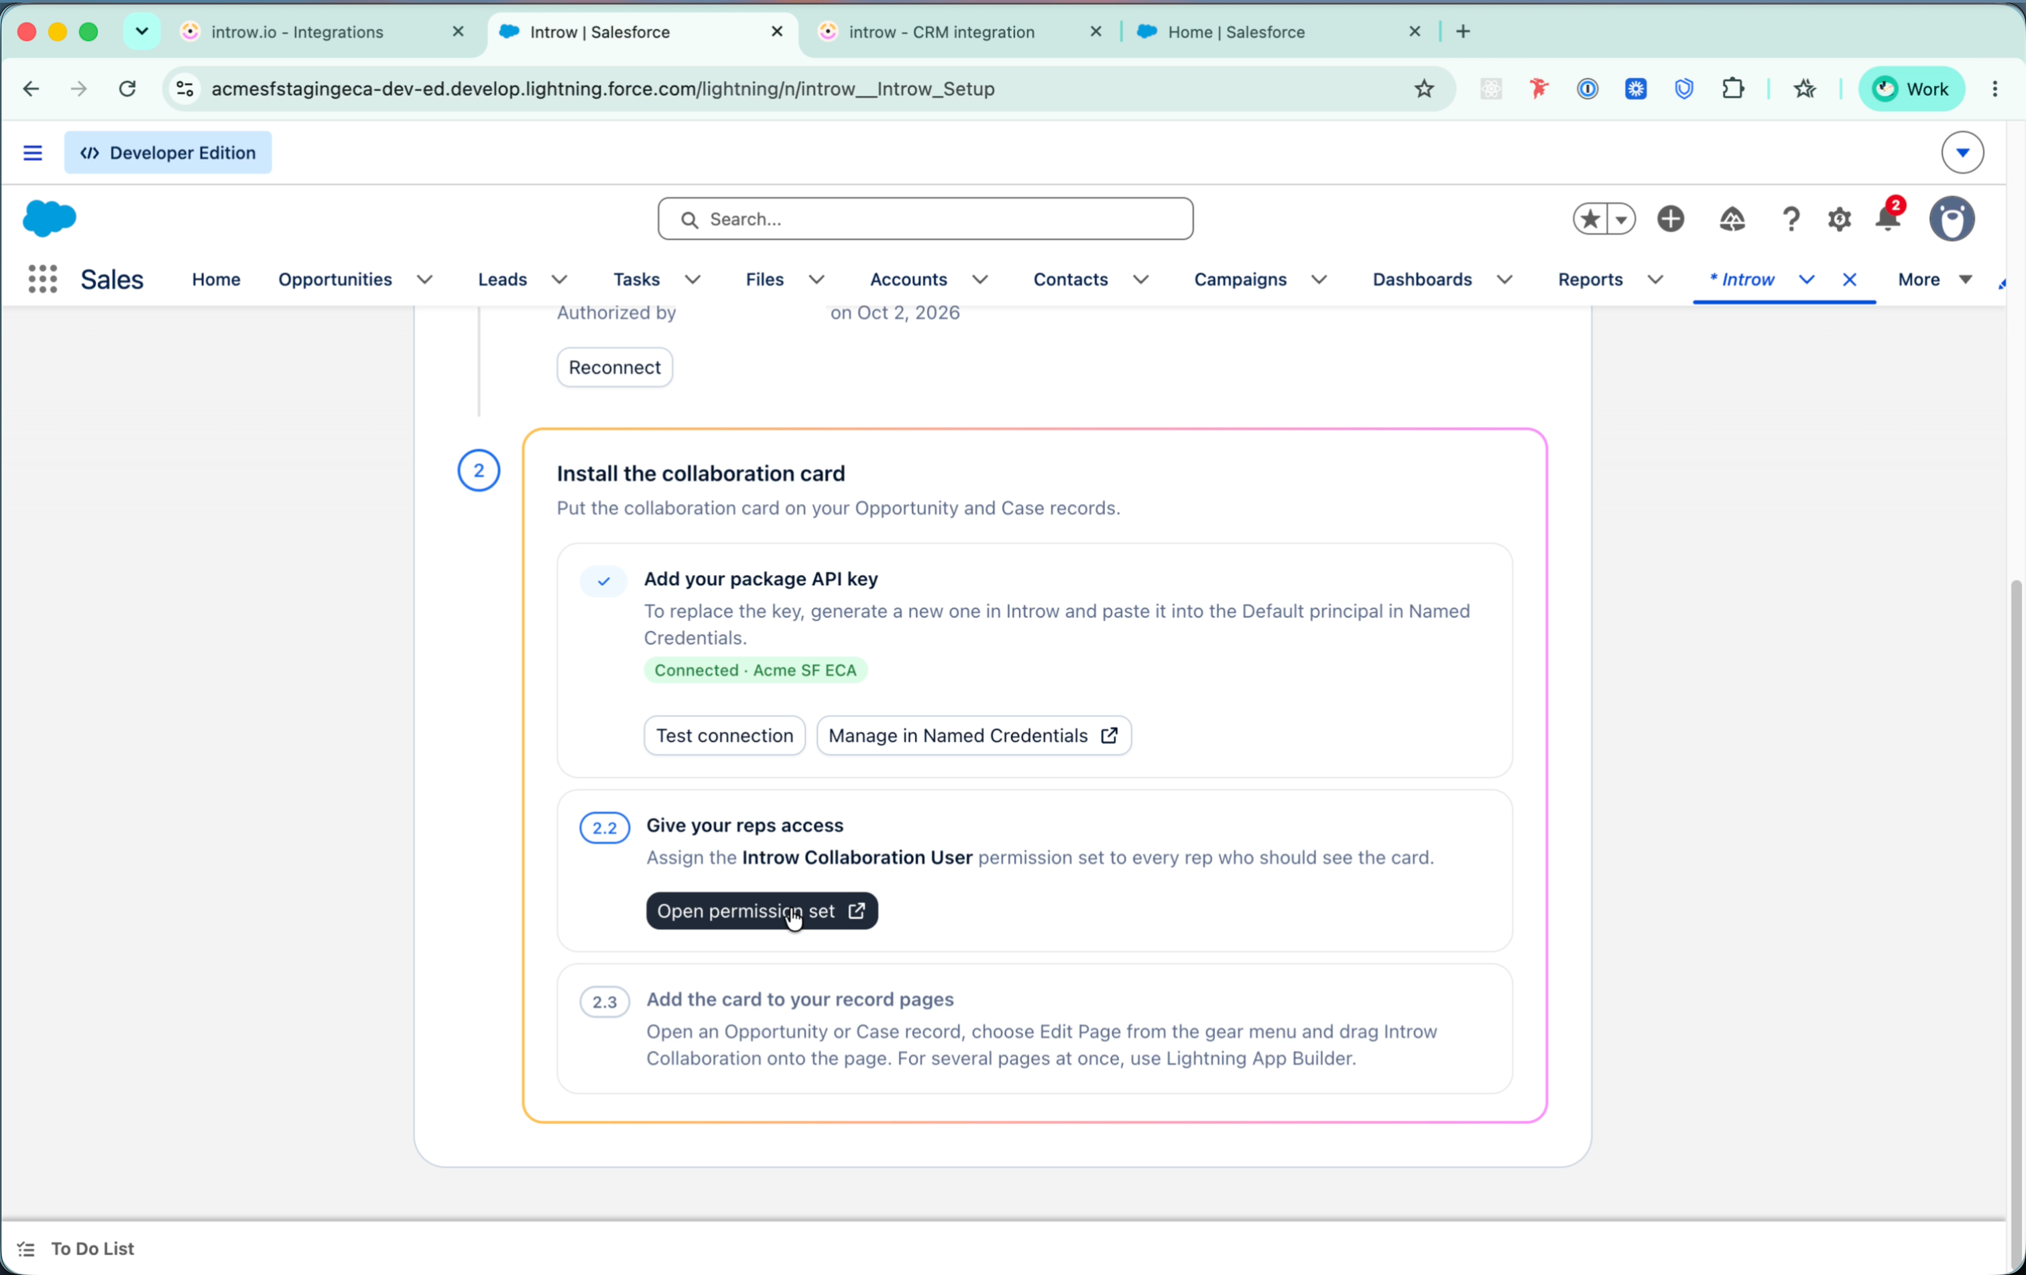View site information in address bar
Screen dimensions: 2026x1275
(185, 88)
